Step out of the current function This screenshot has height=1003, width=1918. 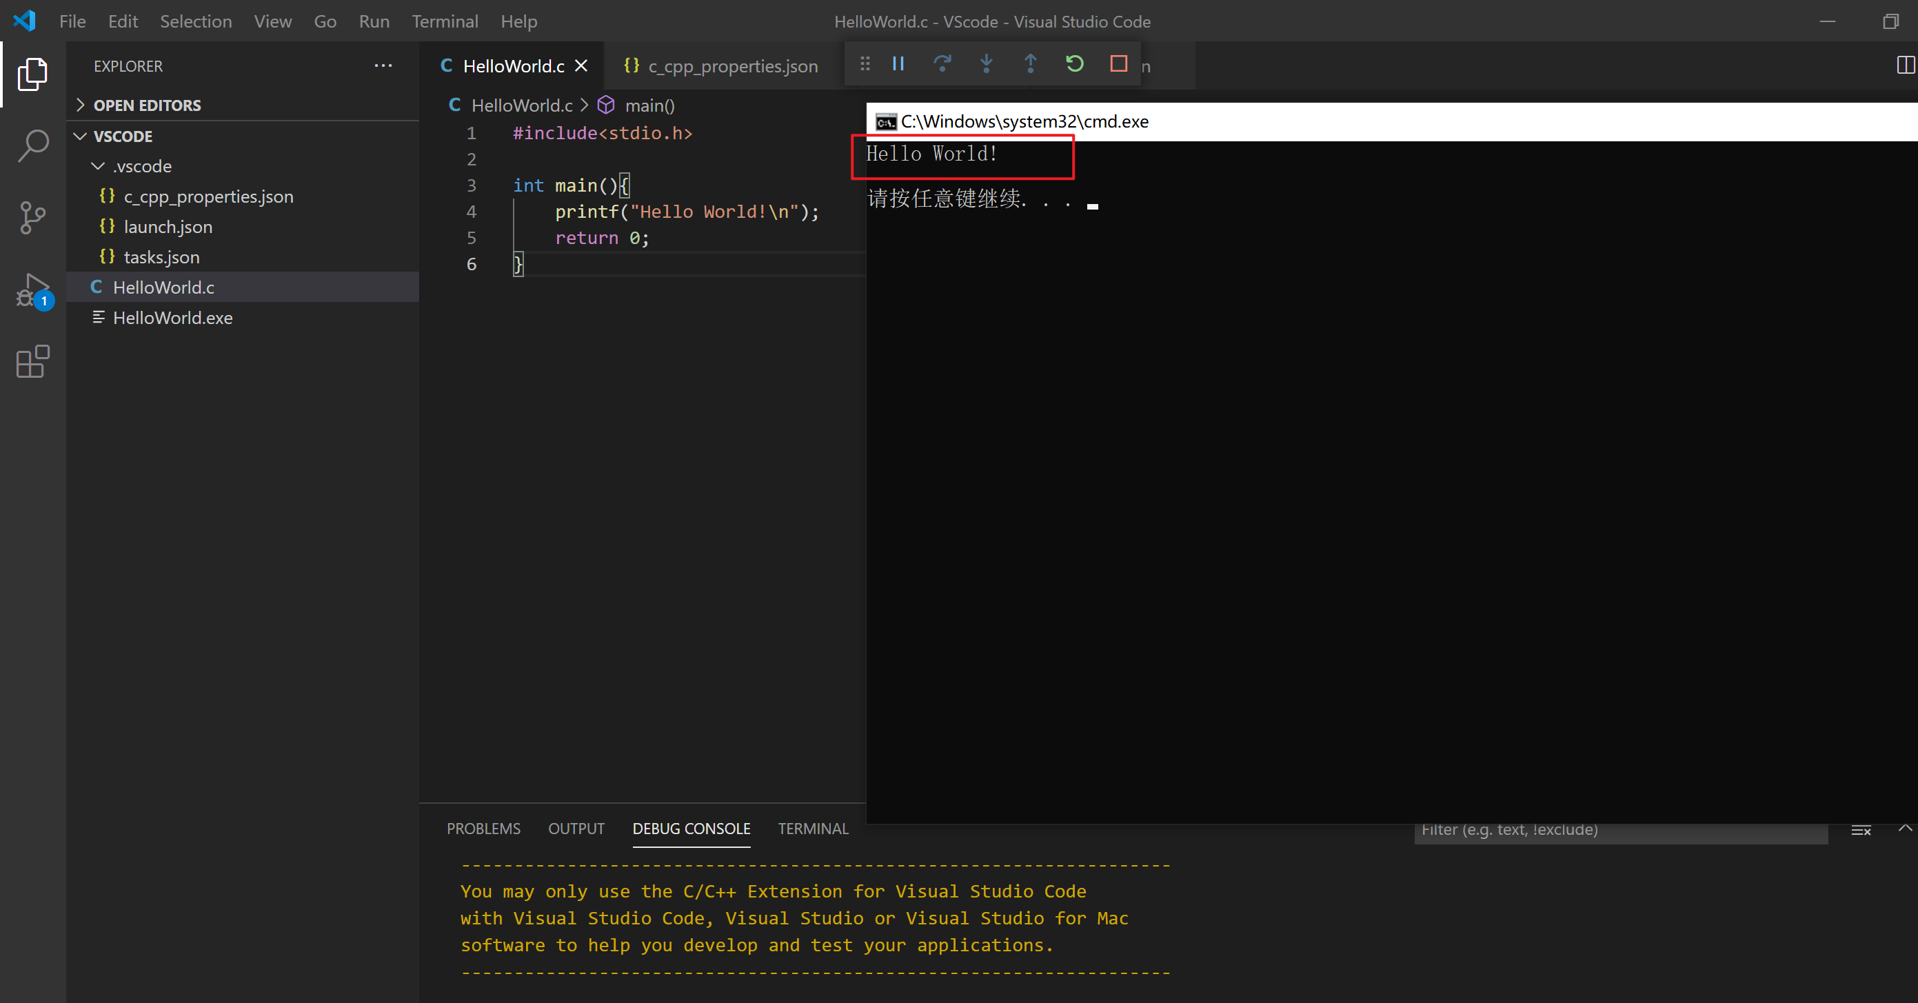click(1030, 64)
